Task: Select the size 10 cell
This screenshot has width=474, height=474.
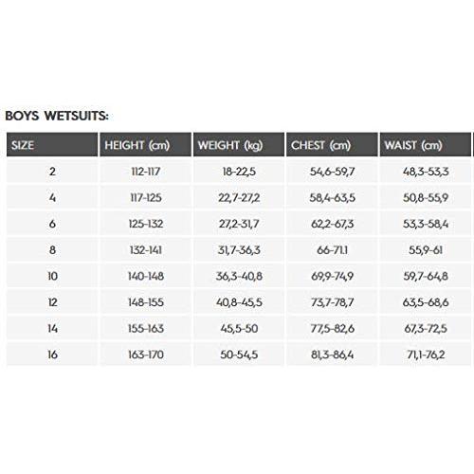Action: pyautogui.click(x=52, y=276)
